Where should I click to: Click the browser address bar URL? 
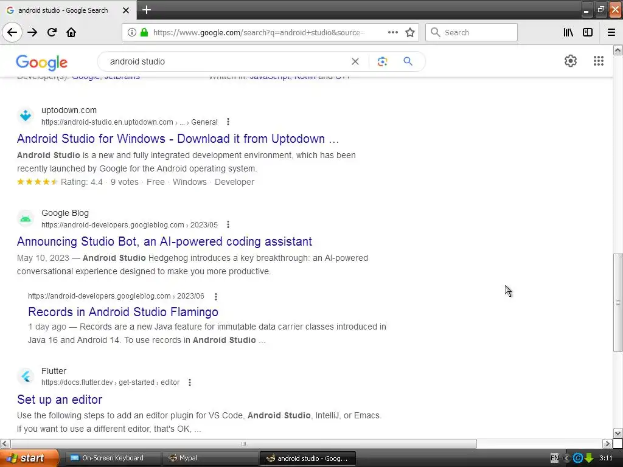(x=258, y=33)
